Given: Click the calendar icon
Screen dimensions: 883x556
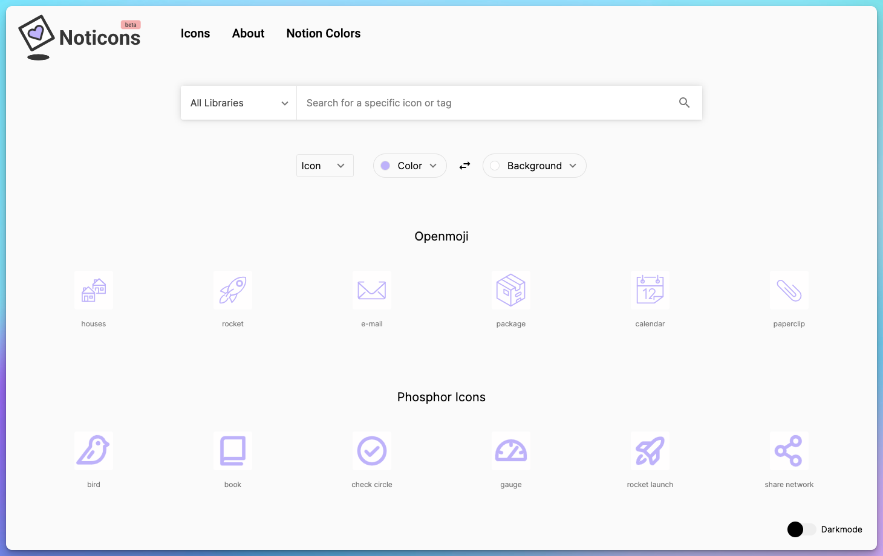Looking at the screenshot, I should click(650, 290).
